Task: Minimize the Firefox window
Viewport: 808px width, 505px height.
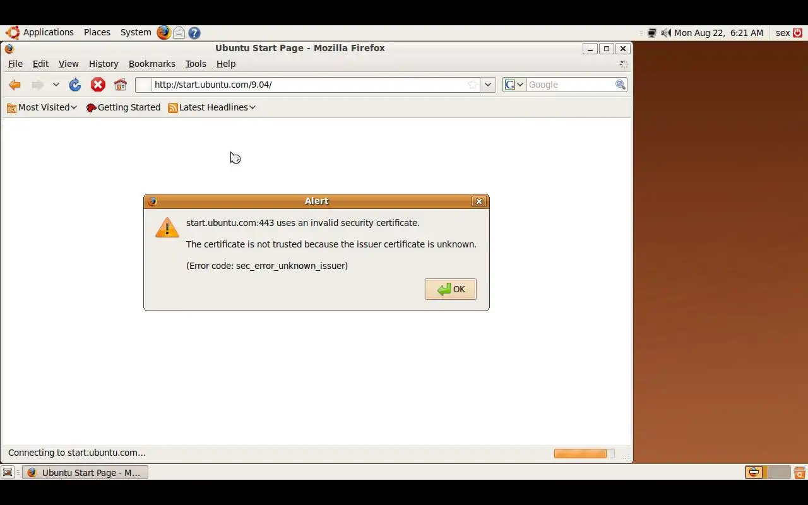Action: 590,49
